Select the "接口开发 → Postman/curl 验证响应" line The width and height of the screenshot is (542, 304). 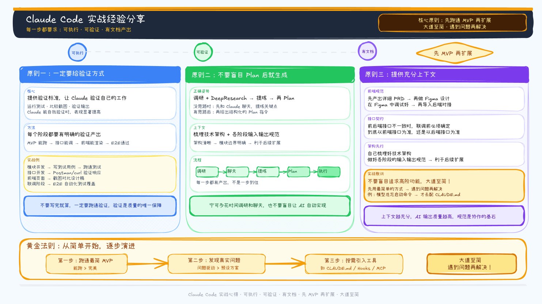[x=64, y=173]
